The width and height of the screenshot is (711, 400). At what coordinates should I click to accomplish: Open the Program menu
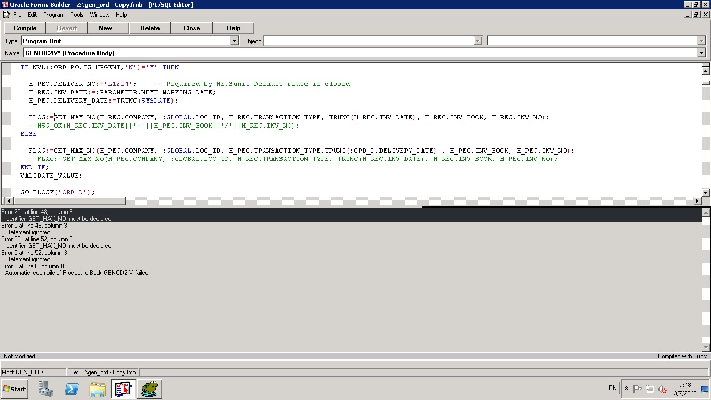(x=54, y=15)
